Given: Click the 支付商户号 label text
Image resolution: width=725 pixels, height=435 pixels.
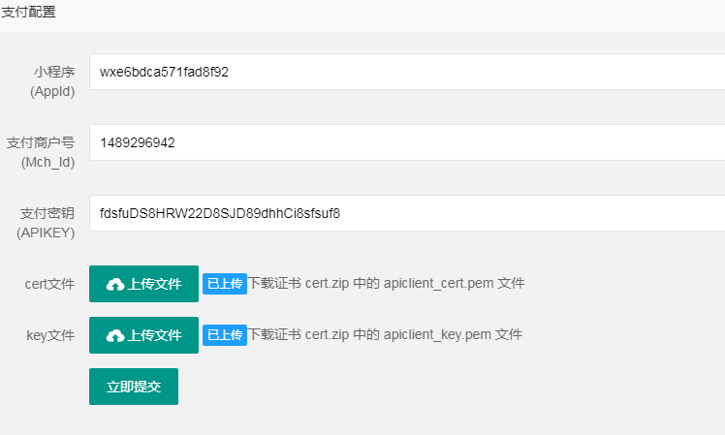Looking at the screenshot, I should tap(41, 142).
